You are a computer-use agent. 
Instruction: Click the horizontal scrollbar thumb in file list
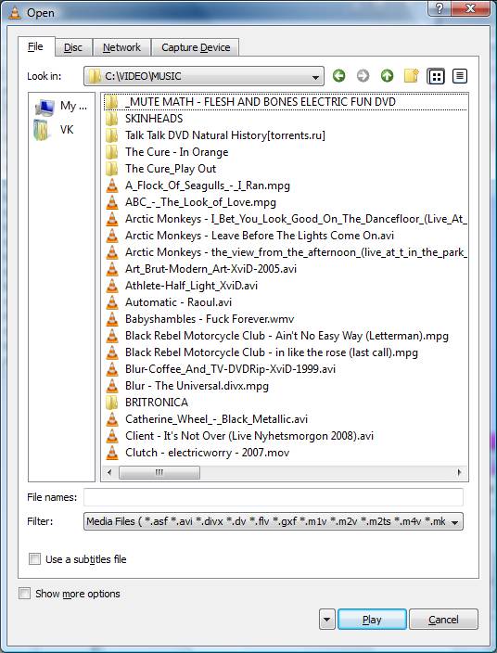coord(159,472)
